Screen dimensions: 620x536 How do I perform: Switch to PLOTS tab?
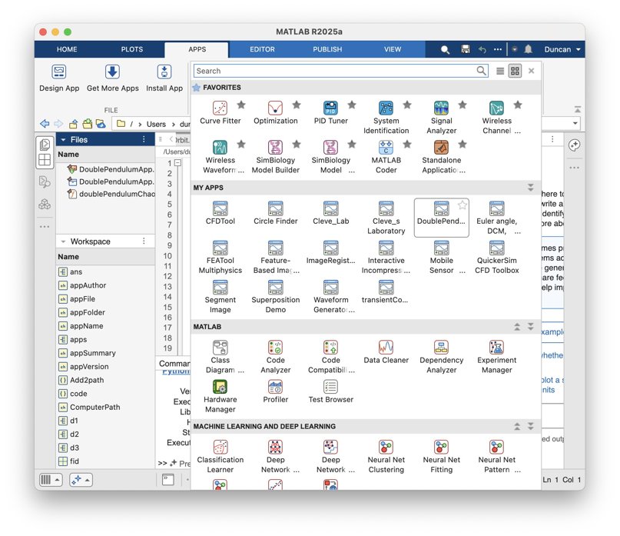click(x=131, y=49)
